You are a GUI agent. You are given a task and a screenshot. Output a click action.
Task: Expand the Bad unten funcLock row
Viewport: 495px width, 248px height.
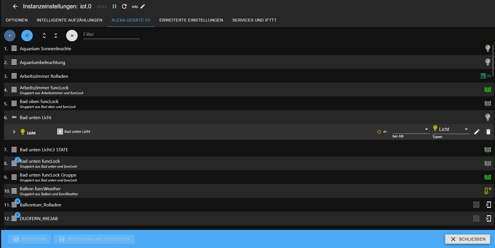coord(14,163)
